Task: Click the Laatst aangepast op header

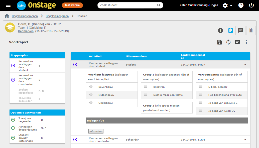Action: tap(193, 56)
